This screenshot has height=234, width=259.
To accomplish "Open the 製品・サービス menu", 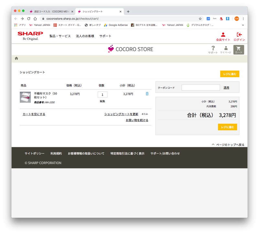I will (60, 36).
